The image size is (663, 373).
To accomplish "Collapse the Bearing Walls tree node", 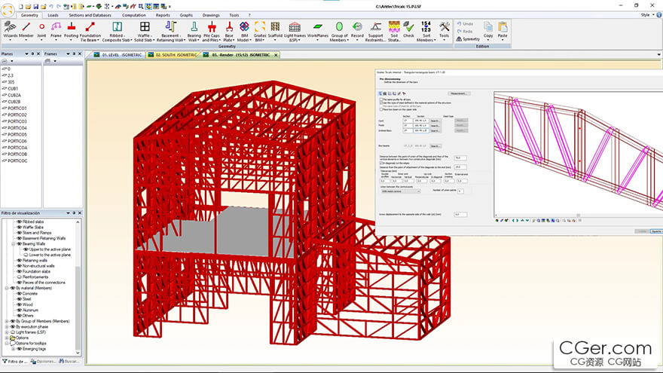I will (13, 244).
